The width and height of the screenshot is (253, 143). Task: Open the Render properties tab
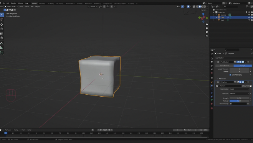coord(212,58)
